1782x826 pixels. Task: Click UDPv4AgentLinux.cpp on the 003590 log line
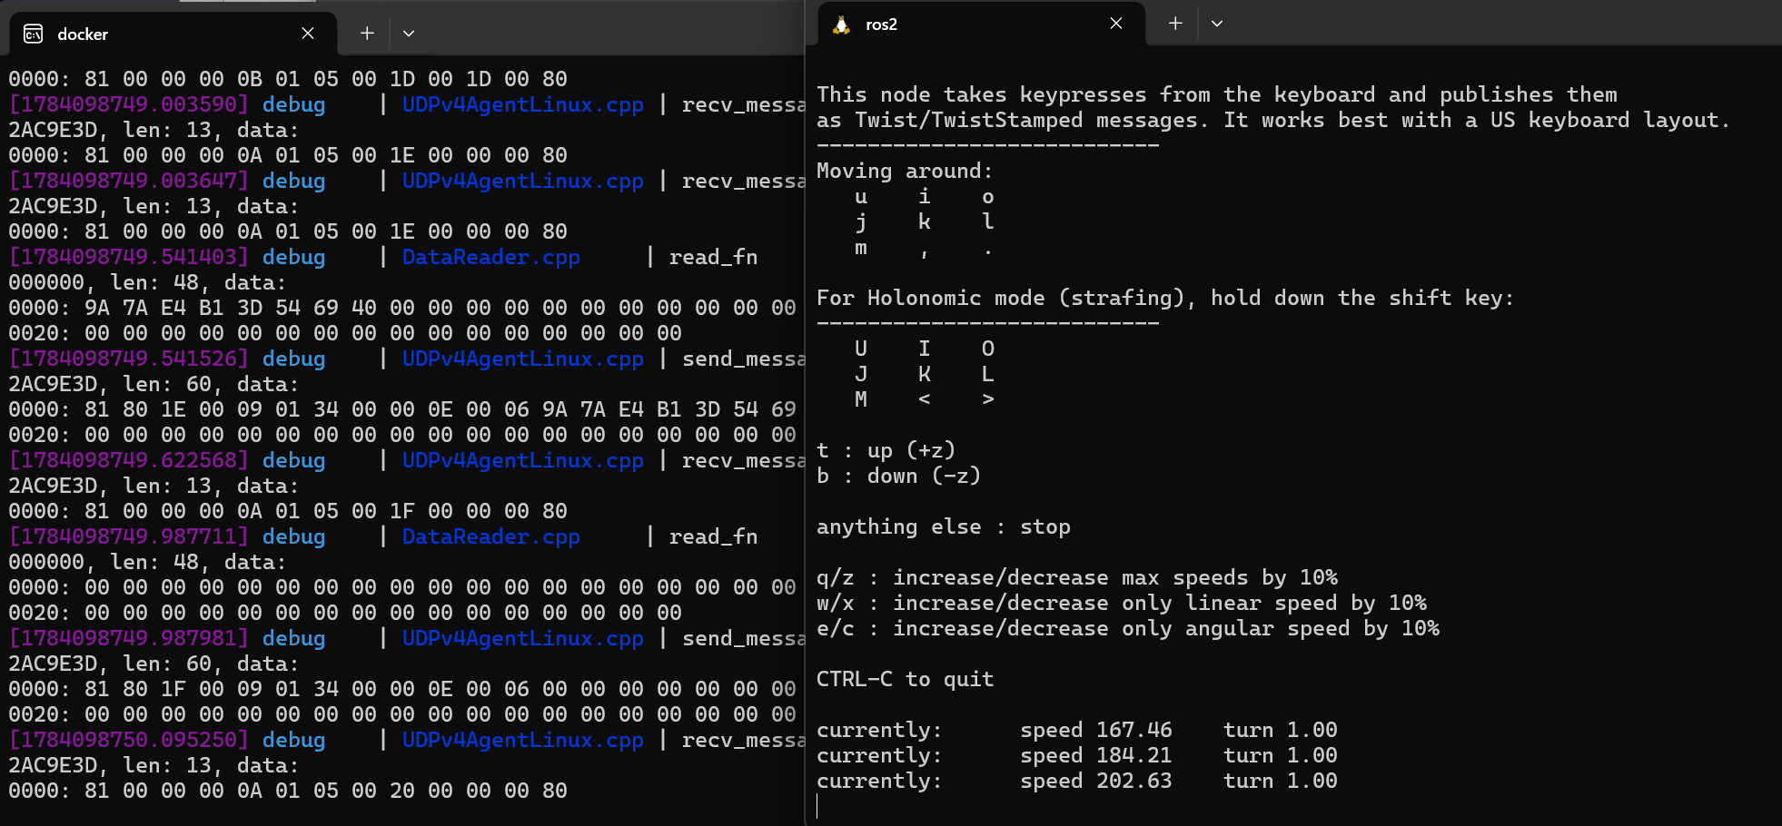(523, 104)
